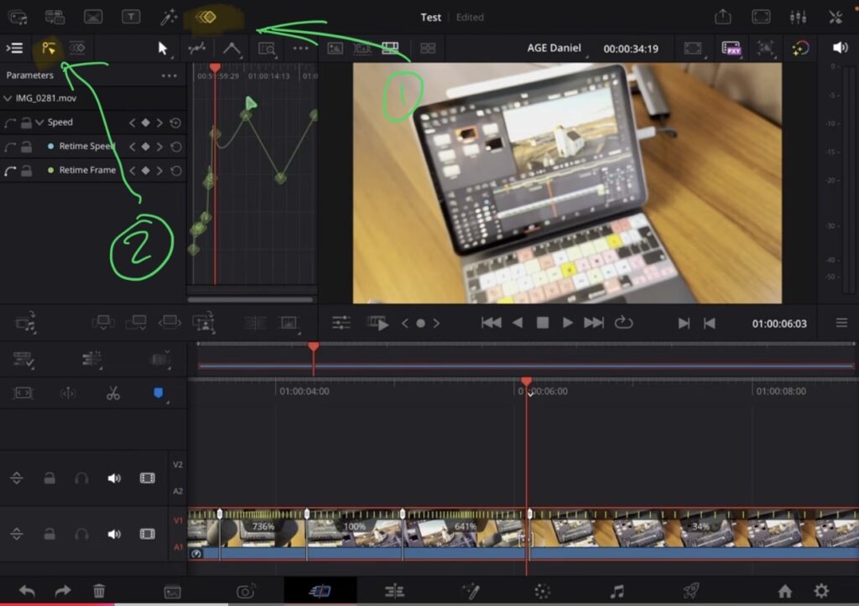Click the timeline timecode 01:00:06:03
This screenshot has width=859, height=606.
779,324
